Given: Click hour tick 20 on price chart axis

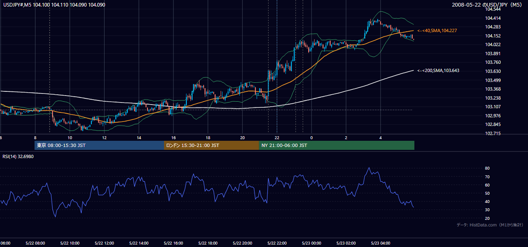Looking at the screenshot, I should [243, 137].
